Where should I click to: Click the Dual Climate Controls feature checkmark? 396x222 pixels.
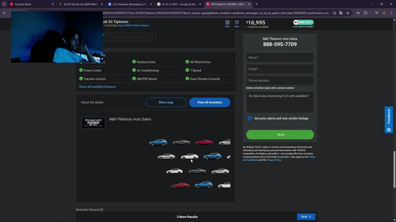(187, 79)
